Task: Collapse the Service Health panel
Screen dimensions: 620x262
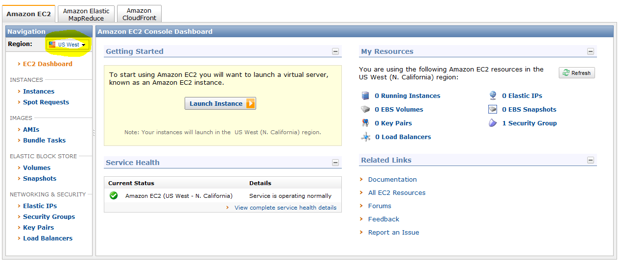Action: pos(335,163)
